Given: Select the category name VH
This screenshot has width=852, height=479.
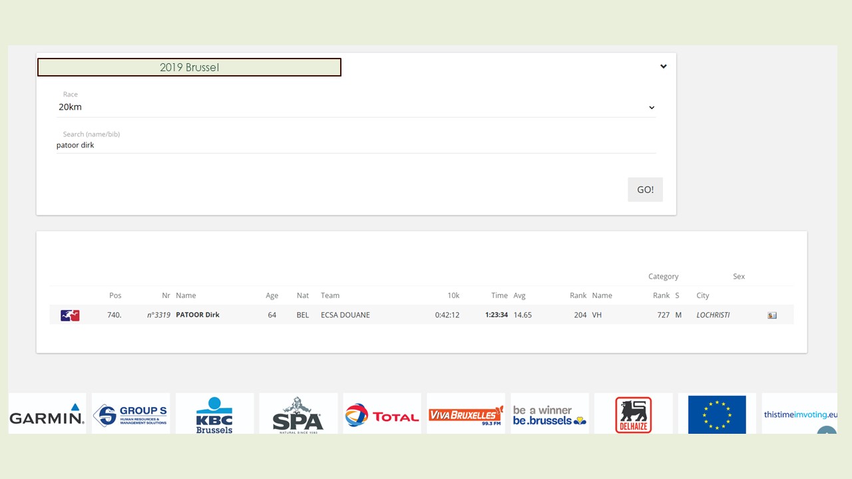Looking at the screenshot, I should [x=596, y=315].
